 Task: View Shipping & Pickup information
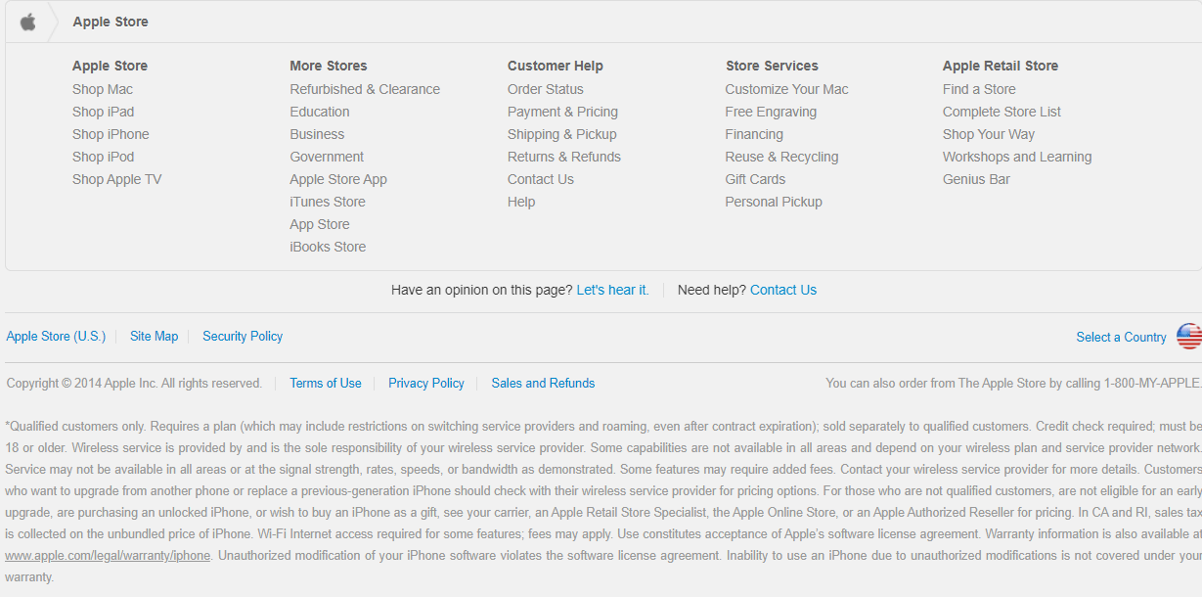tap(562, 134)
